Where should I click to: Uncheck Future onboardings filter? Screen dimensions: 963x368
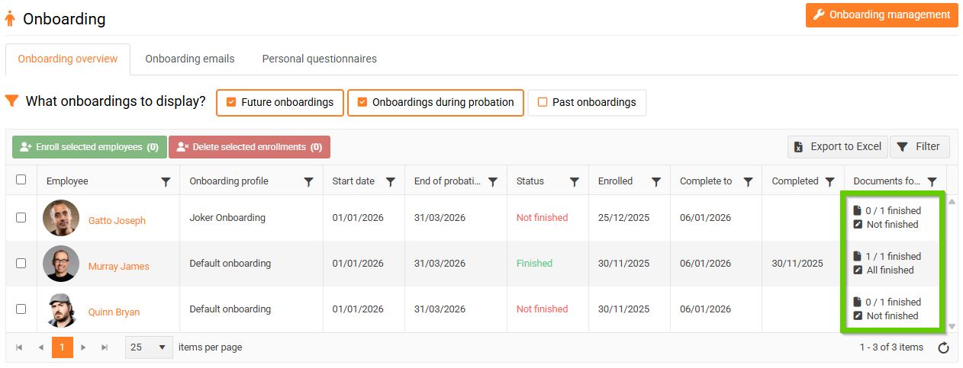[231, 102]
